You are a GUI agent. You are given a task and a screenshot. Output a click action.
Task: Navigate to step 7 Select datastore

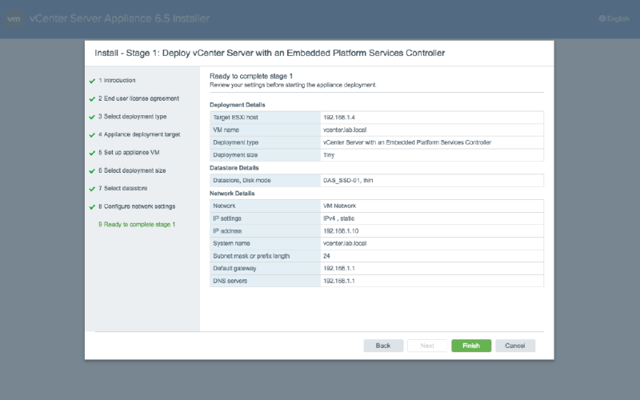click(x=123, y=188)
